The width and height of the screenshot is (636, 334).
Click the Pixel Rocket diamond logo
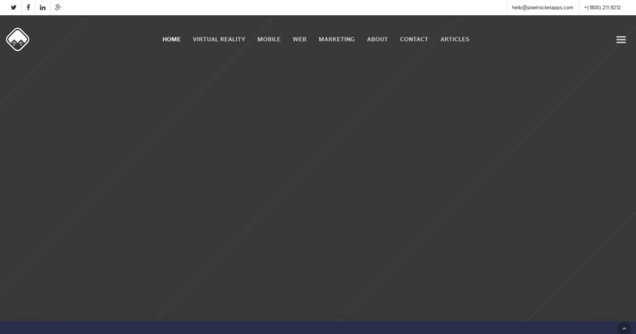pos(18,39)
